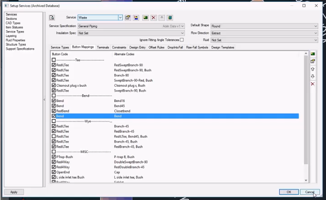Click the Alternate Codes column header
The image size is (326, 200).
(x=124, y=54)
